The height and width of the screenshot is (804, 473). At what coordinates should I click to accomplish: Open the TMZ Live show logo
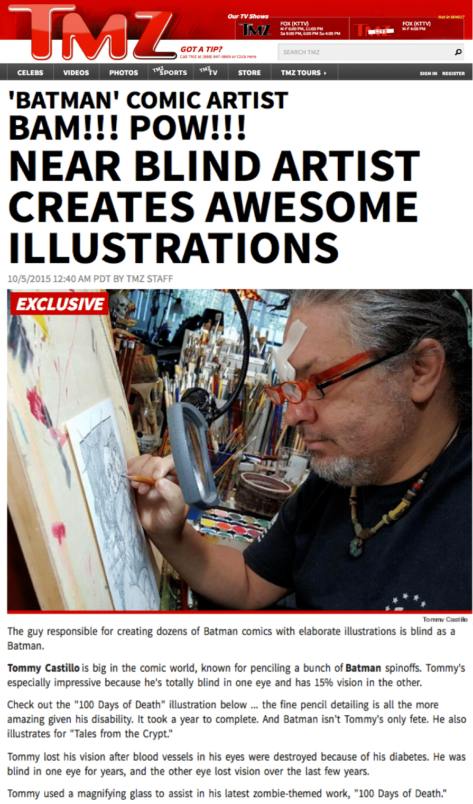pyautogui.click(x=376, y=30)
